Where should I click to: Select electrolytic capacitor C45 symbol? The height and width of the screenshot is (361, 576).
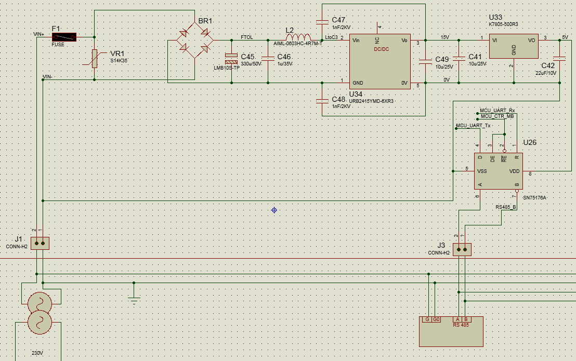pos(231,58)
